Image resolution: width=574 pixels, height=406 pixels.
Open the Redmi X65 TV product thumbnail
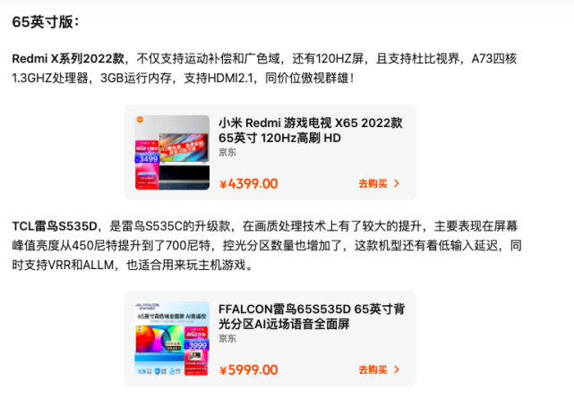pos(172,152)
